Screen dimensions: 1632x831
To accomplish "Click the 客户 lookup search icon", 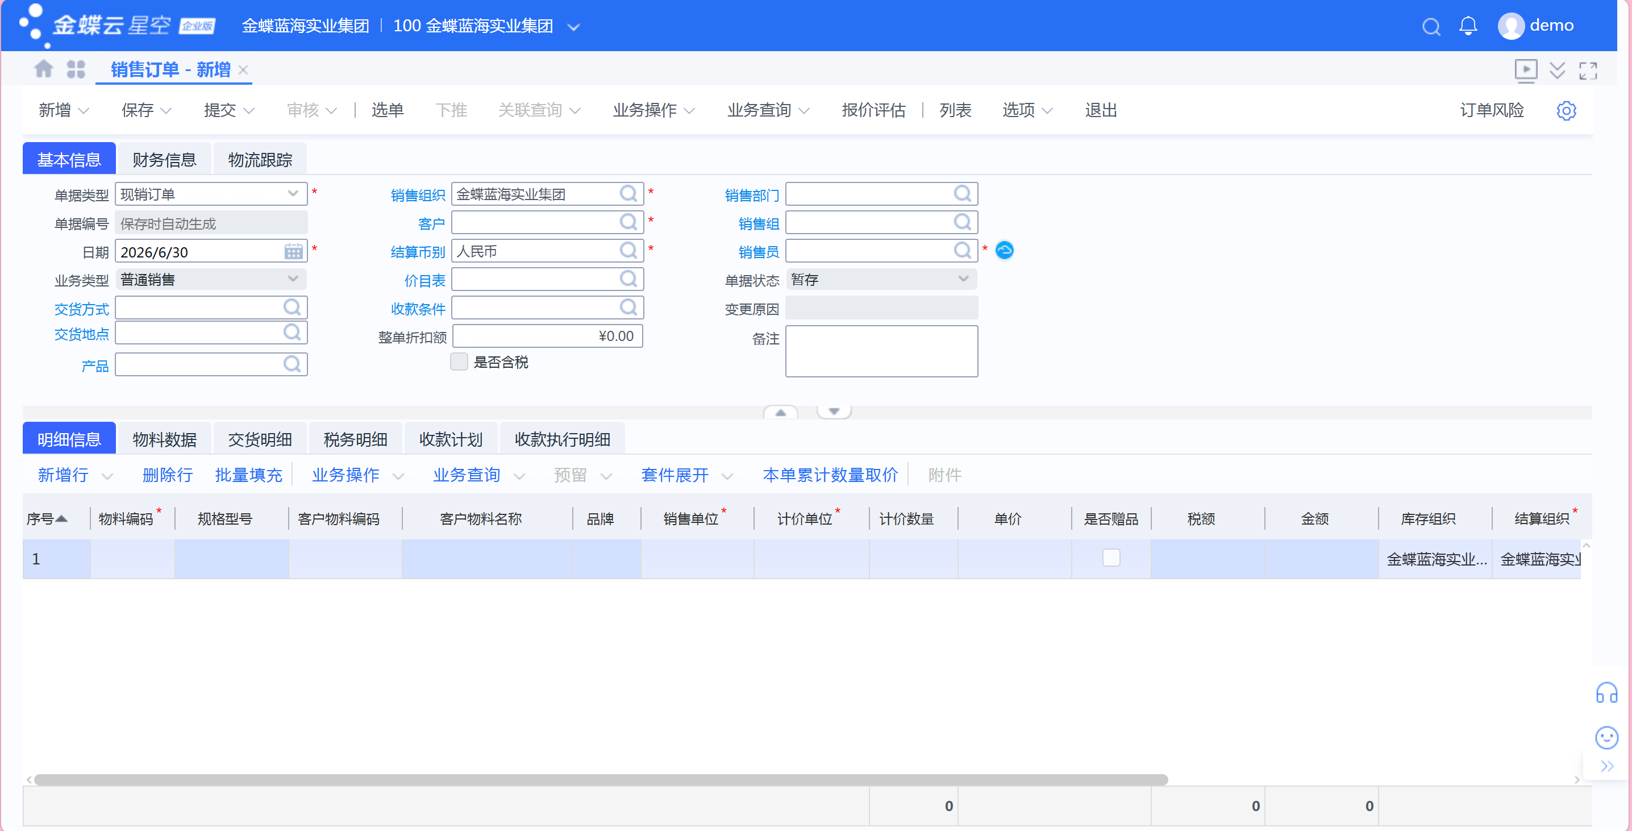I will pos(628,222).
